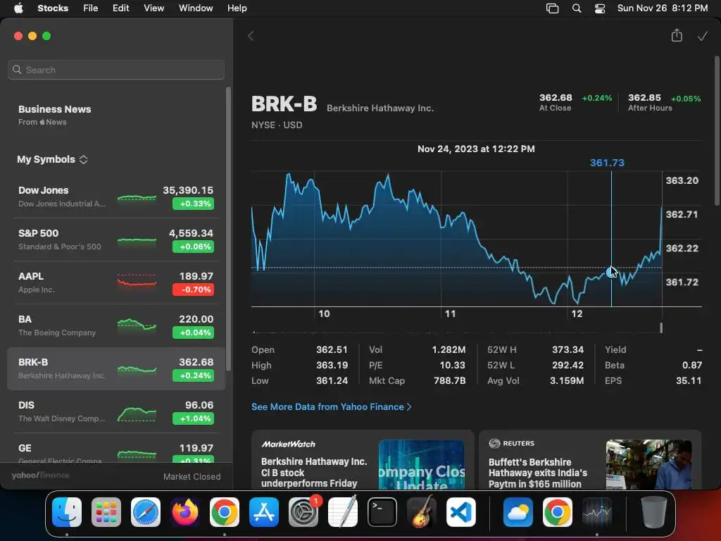The image size is (721, 541).
Task: Open the Window menu
Action: coord(196,8)
